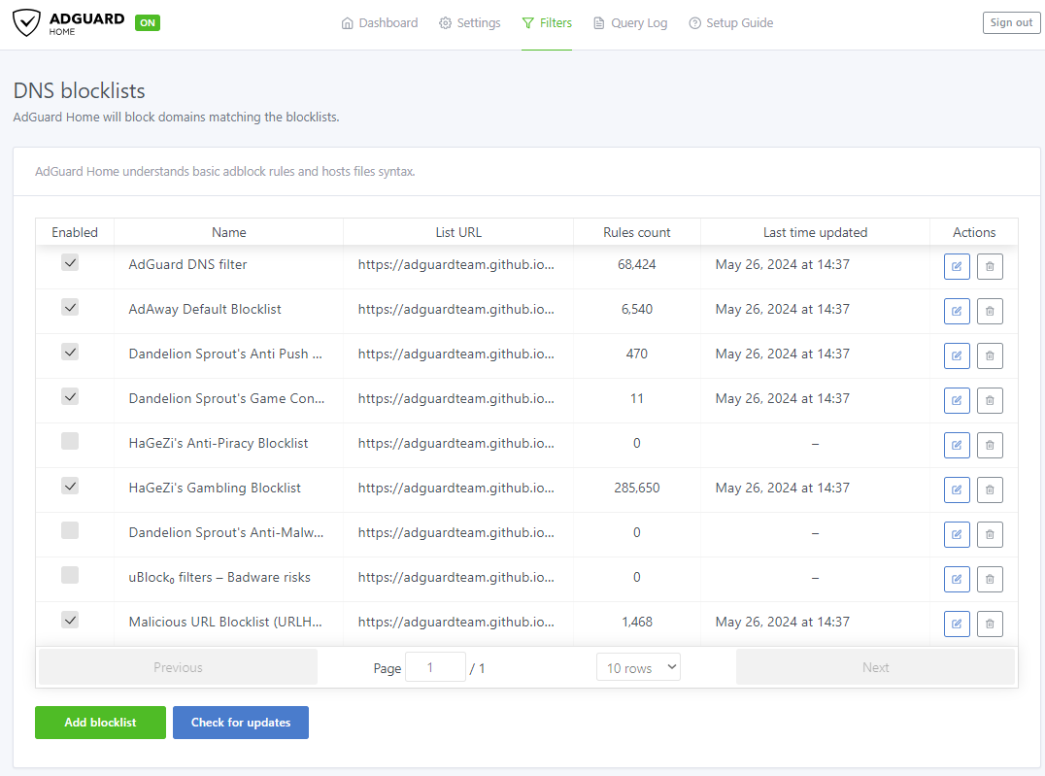Open the Settings menu
This screenshot has width=1045, height=776.
pos(469,22)
